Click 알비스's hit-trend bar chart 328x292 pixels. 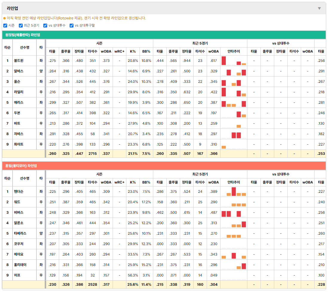point(234,71)
